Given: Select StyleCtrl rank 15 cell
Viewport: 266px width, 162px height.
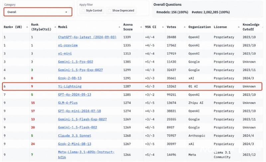Looking at the screenshot, I should [33, 103].
